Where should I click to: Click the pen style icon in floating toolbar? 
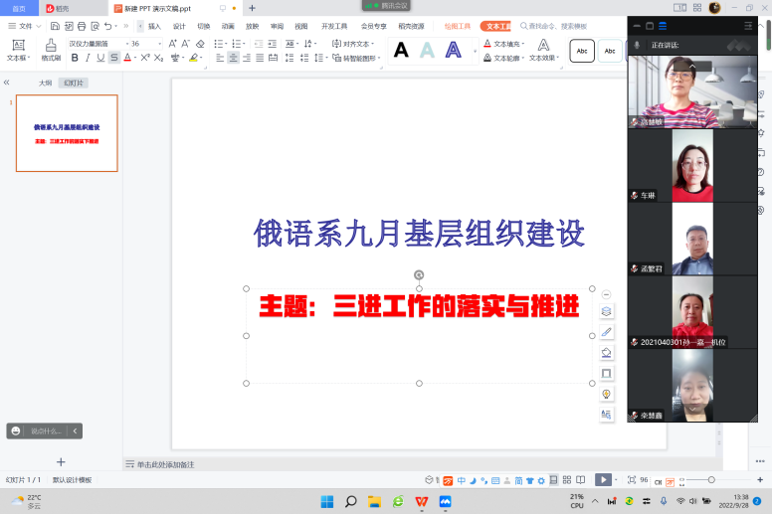pyautogui.click(x=607, y=332)
